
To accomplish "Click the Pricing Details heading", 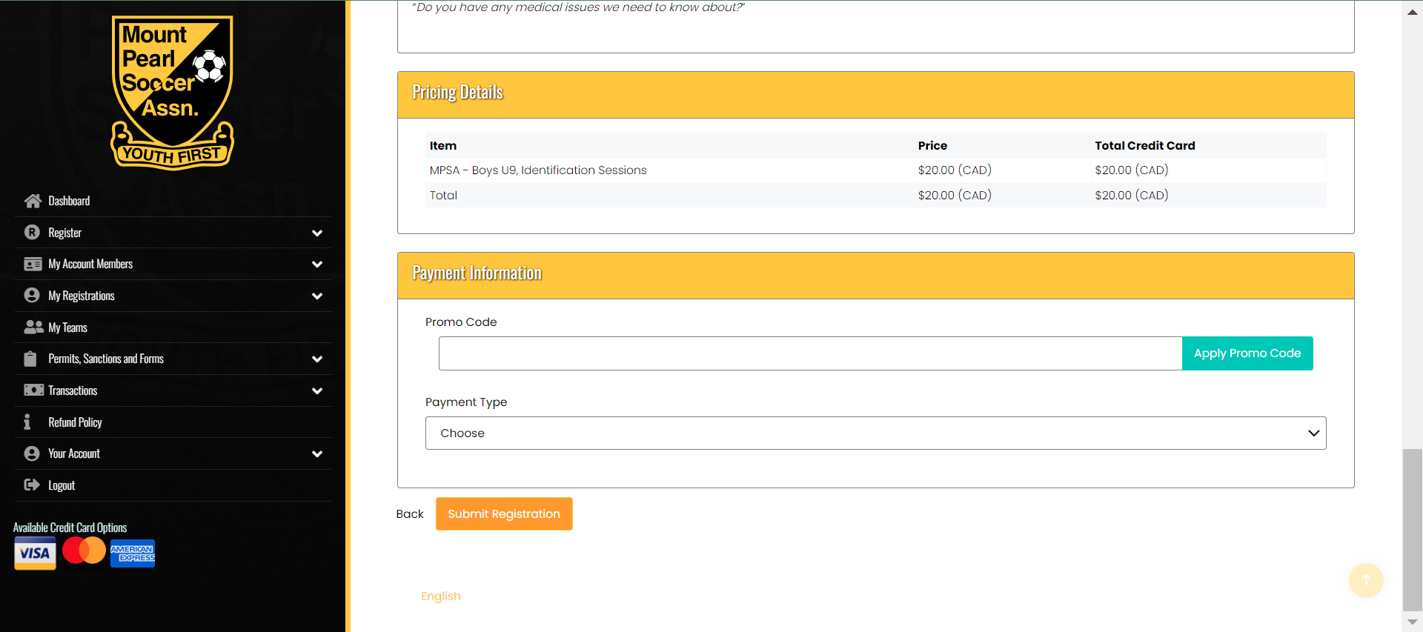I will [457, 92].
